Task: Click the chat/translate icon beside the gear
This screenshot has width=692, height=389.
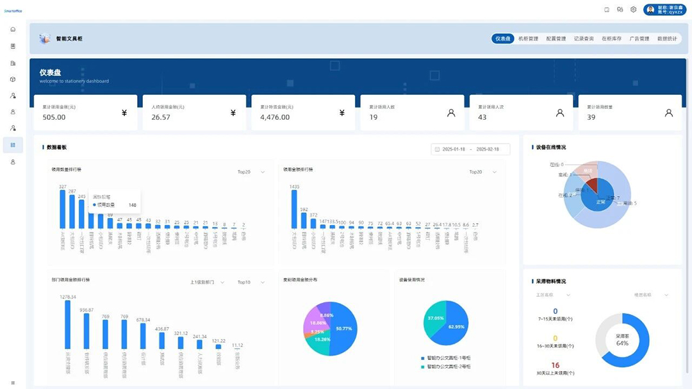Action: pos(620,10)
